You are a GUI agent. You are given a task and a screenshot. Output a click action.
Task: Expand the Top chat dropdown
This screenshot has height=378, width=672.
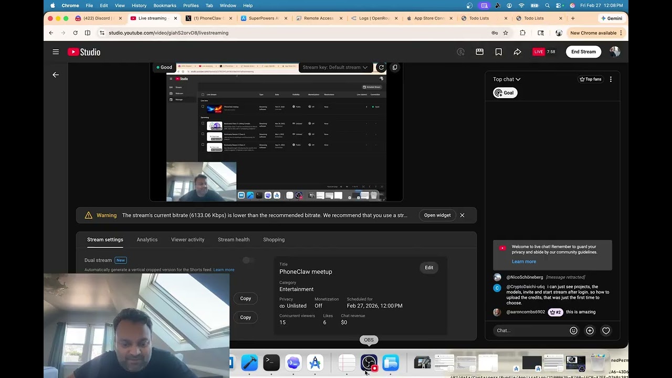coord(507,79)
